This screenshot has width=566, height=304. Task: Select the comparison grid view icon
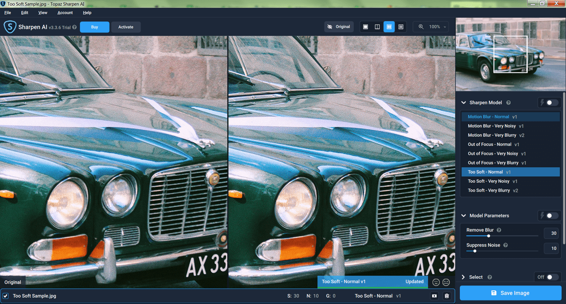(401, 27)
